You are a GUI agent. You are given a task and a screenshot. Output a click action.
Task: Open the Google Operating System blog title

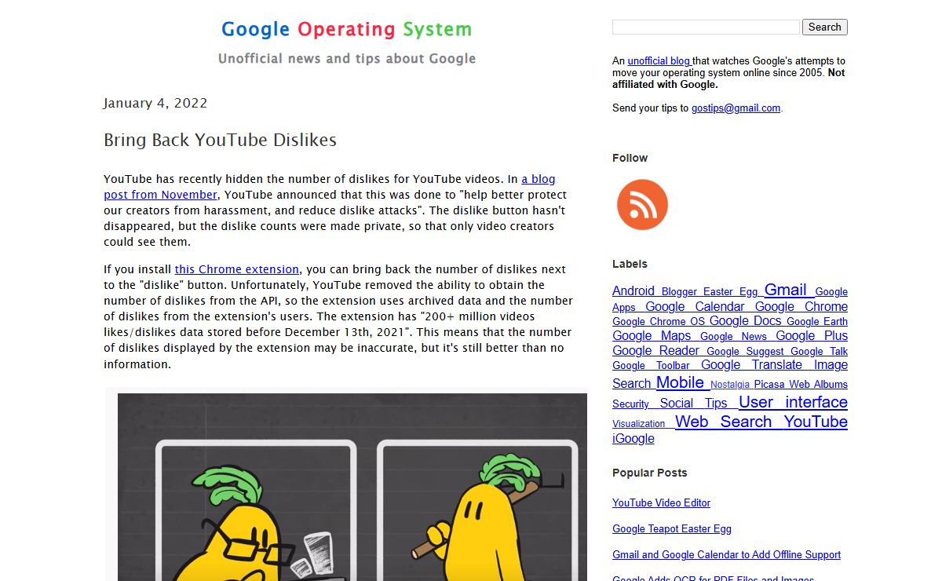tap(346, 30)
